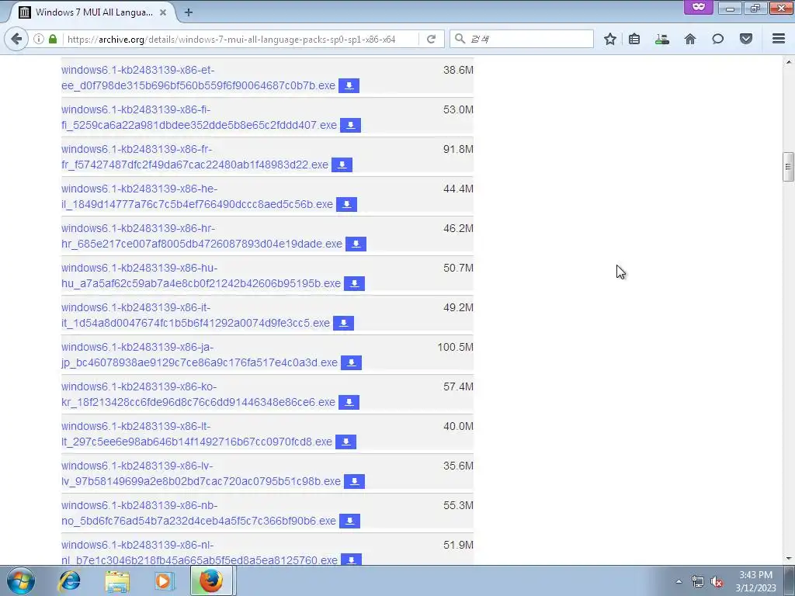The image size is (795, 596).
Task: Show hidden system tray icons
Action: pos(679,581)
